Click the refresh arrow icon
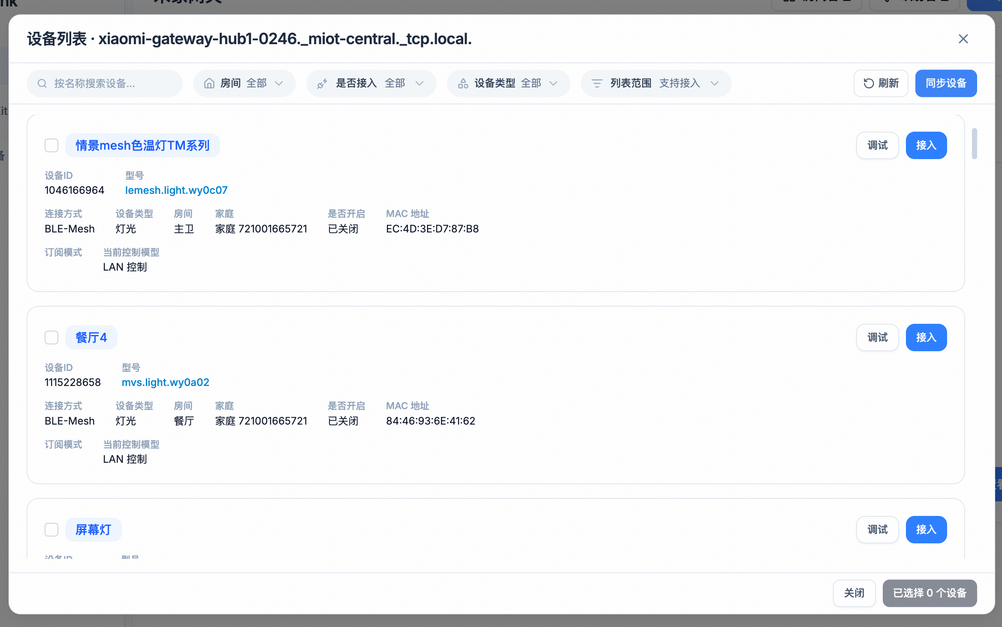 869,83
